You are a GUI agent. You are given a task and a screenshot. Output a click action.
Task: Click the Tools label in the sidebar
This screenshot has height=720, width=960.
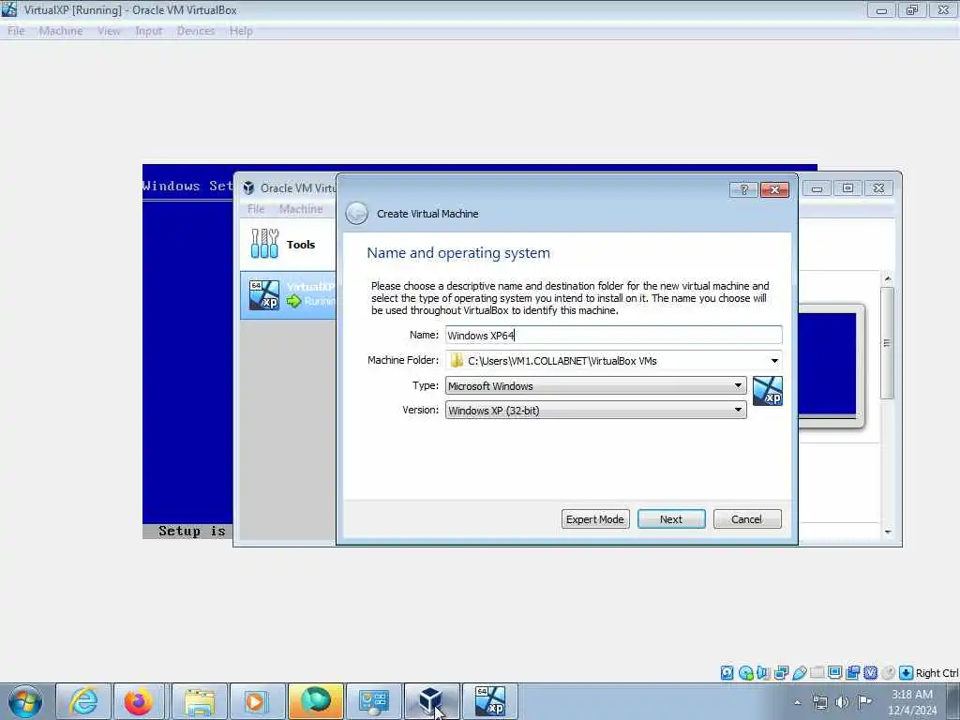coord(301,245)
